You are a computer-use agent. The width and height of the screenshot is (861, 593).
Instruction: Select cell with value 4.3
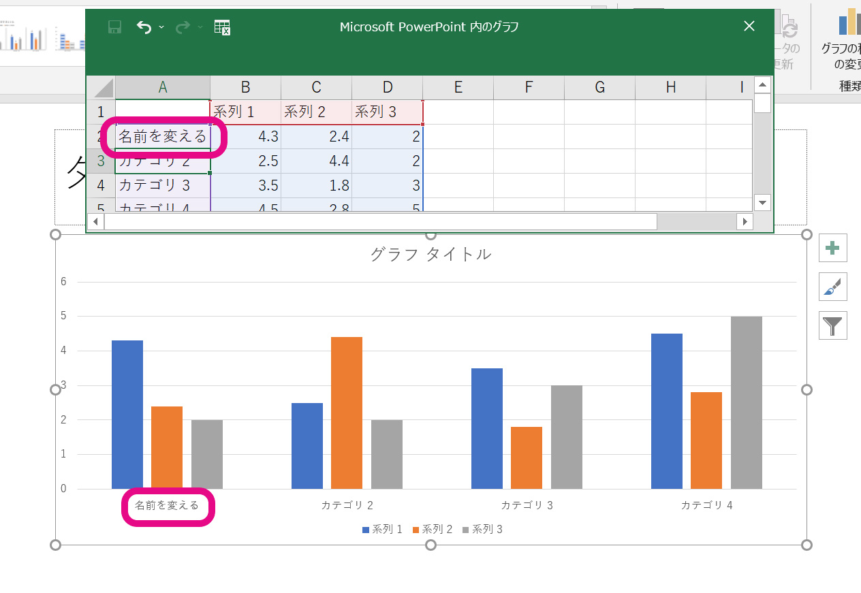coord(245,137)
